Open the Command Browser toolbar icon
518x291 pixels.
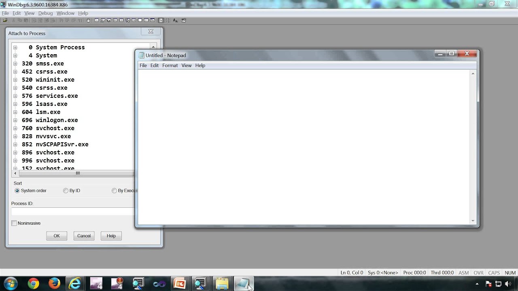point(152,20)
